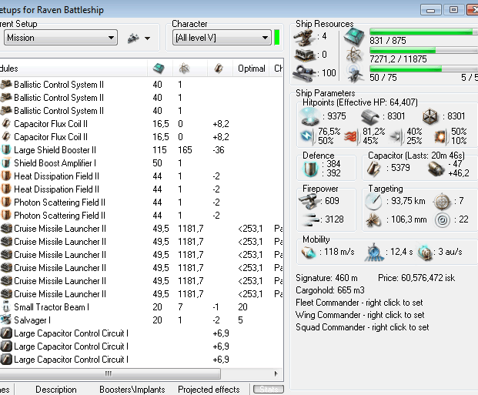Screen dimensions: 478x395
Task: Click the warp speed icon
Action: (425, 253)
